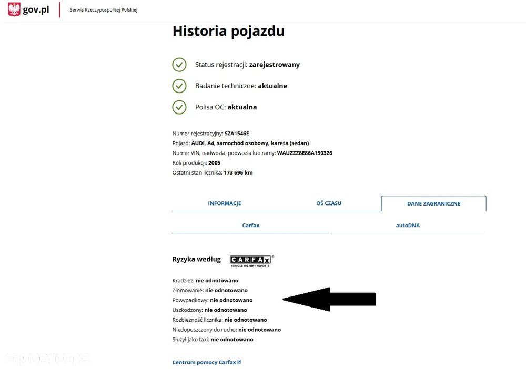Click the mileage value 173 696 km
Screen dimensions: 526x369
[238, 172]
